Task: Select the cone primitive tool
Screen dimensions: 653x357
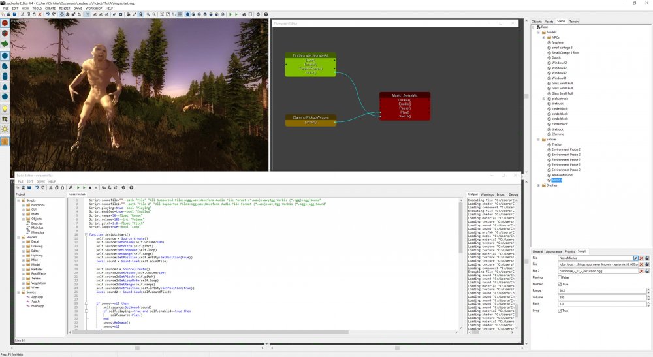Action: (5, 86)
